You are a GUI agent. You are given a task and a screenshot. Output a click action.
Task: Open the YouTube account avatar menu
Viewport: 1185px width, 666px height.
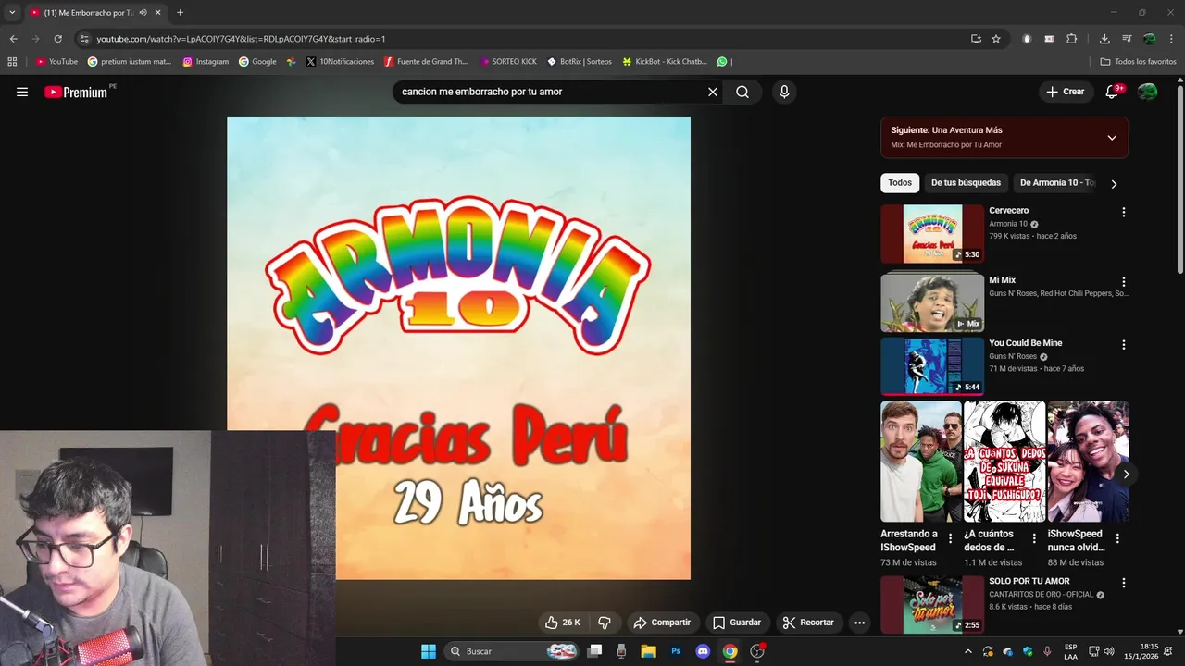1147,92
